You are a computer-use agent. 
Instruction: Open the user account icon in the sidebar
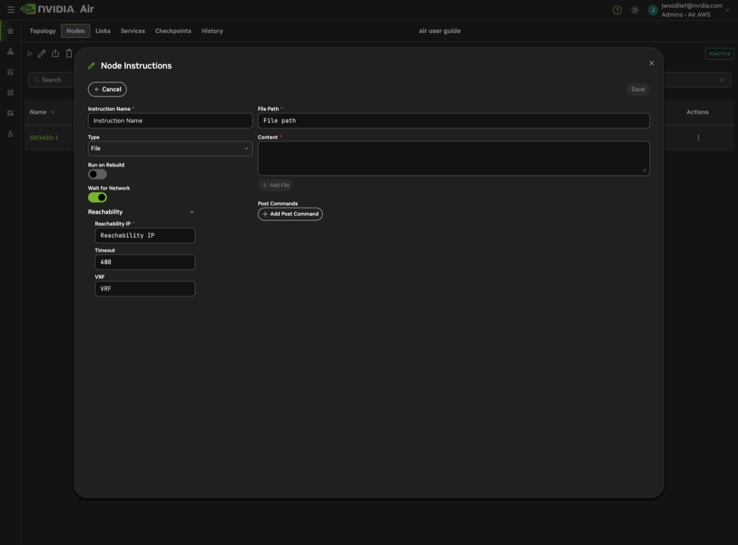tap(10, 133)
